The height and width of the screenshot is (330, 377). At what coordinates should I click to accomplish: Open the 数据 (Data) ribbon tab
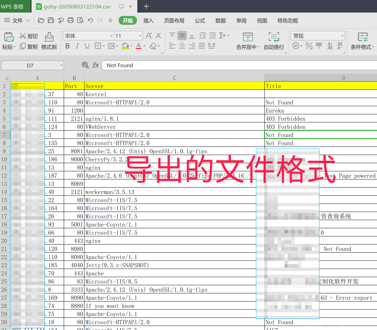coord(221,21)
